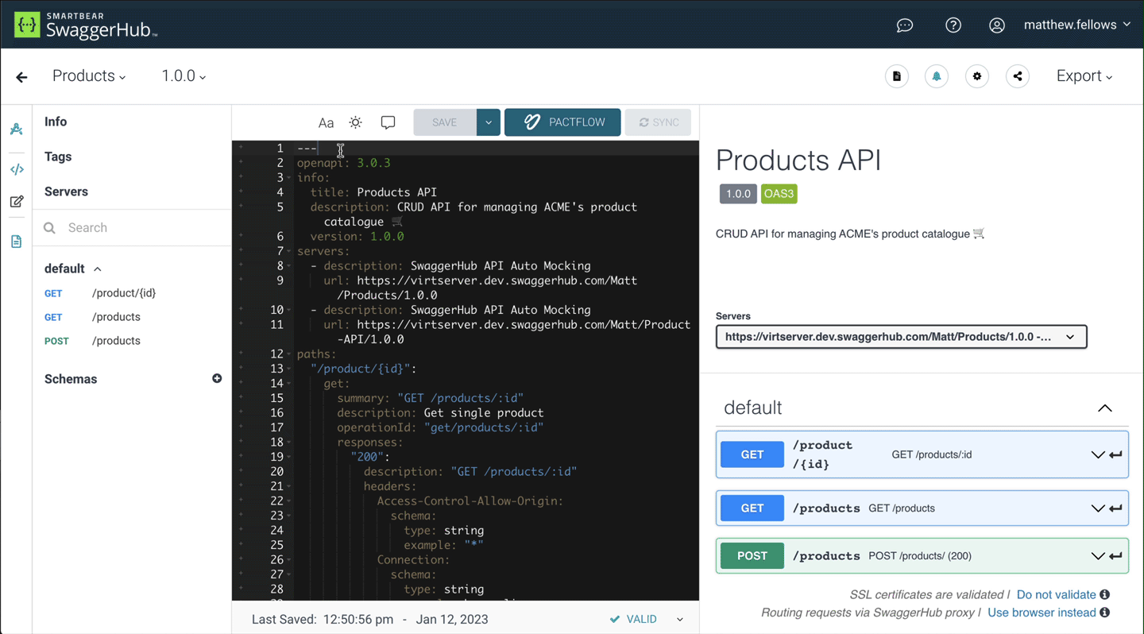
Task: Switch to the code editor view icon
Action: click(16, 168)
